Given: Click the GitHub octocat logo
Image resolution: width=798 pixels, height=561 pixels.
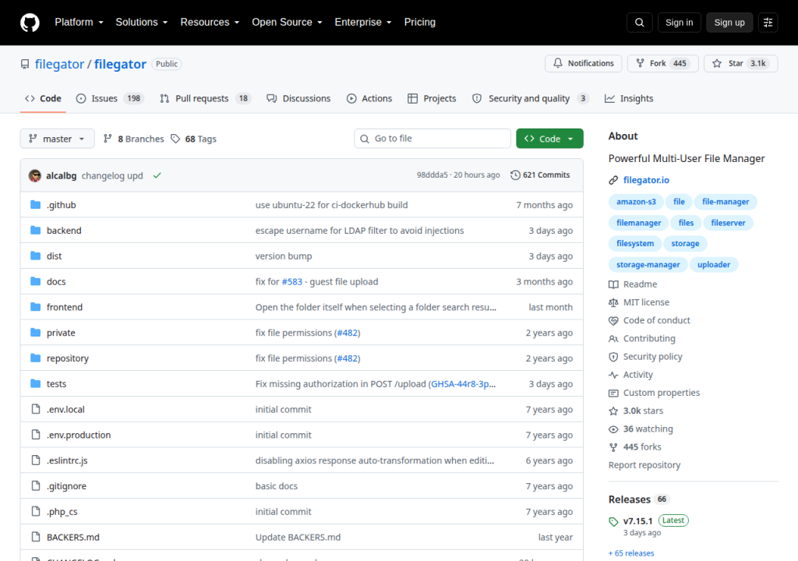Looking at the screenshot, I should 30,23.
